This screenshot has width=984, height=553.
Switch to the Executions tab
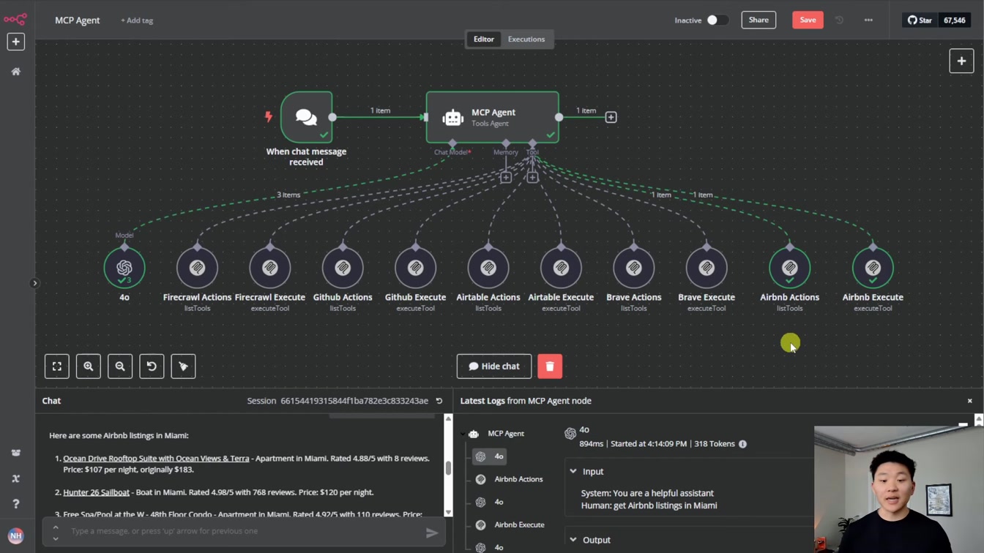pyautogui.click(x=526, y=39)
